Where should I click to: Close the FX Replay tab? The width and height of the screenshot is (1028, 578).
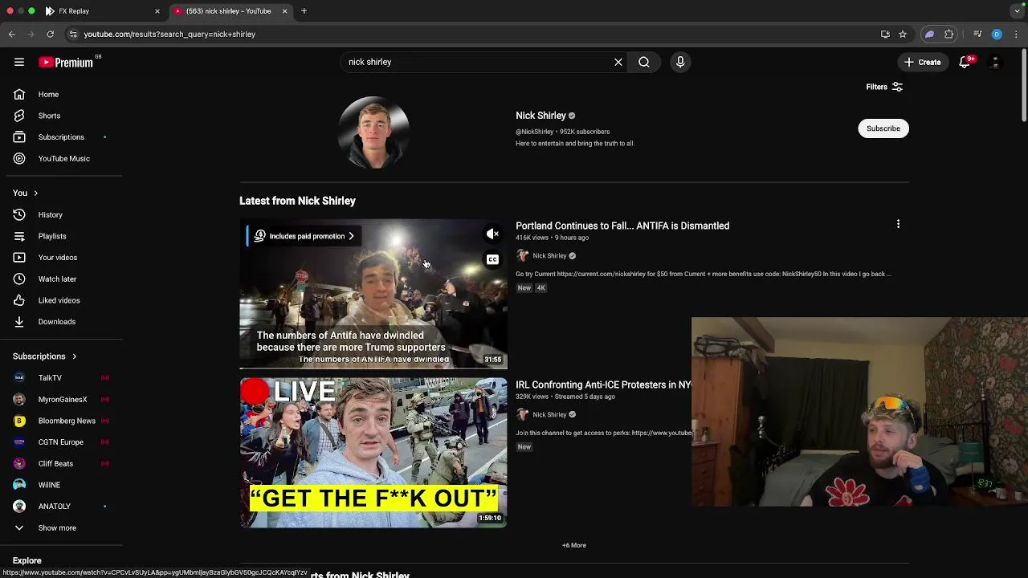(x=157, y=11)
